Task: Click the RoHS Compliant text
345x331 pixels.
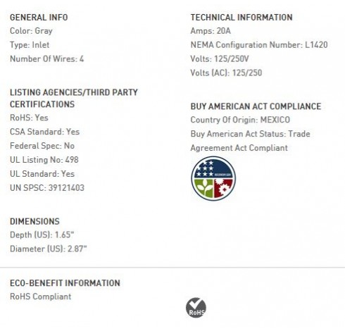Action: 40,296
